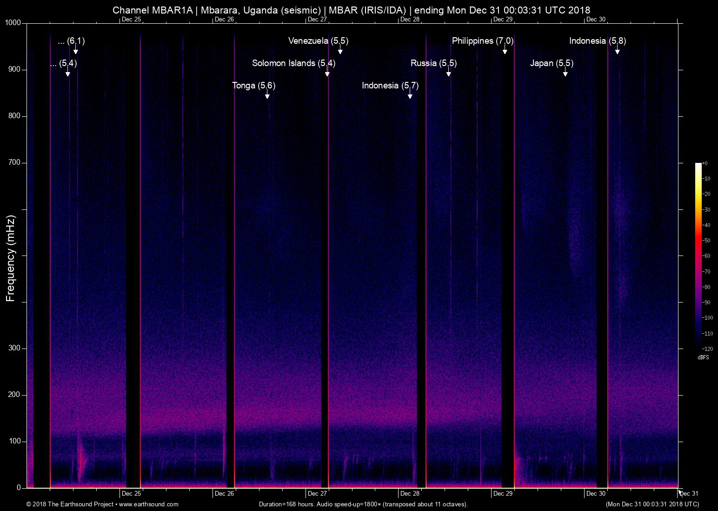
Task: Click the dBFS color scale bar
Action: (x=698, y=255)
